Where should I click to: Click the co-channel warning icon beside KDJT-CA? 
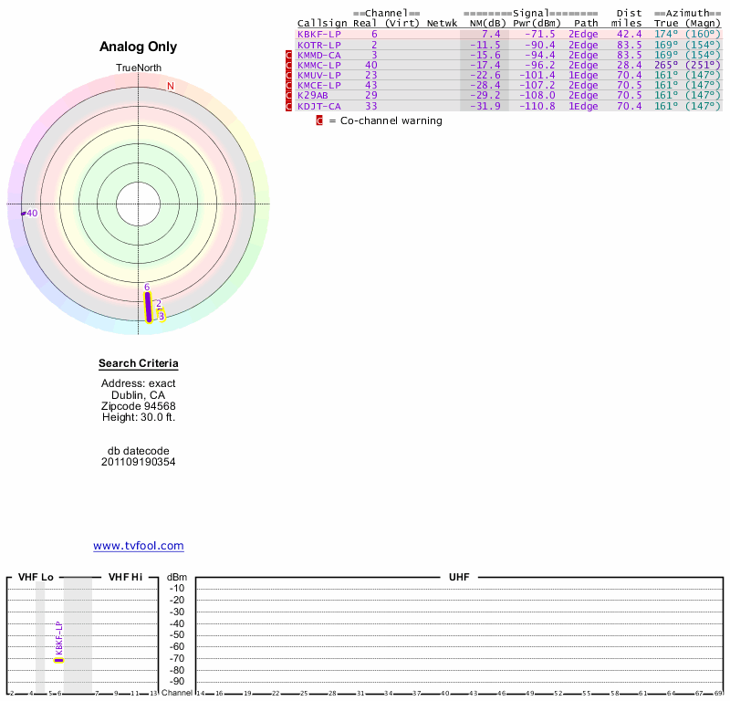tap(289, 106)
